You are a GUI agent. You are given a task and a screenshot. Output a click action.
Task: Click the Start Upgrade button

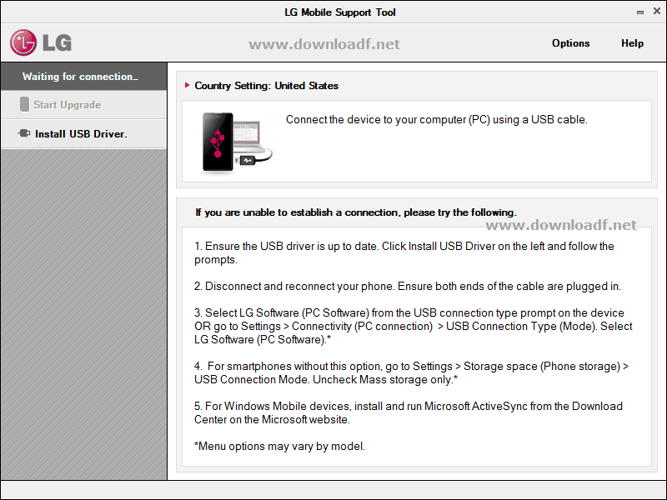pos(84,105)
